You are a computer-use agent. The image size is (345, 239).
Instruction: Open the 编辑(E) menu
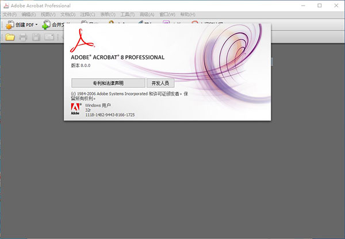(x=29, y=14)
